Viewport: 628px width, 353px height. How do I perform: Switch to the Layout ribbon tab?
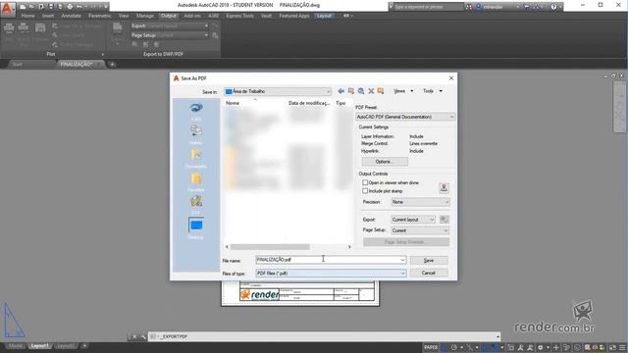click(x=324, y=16)
